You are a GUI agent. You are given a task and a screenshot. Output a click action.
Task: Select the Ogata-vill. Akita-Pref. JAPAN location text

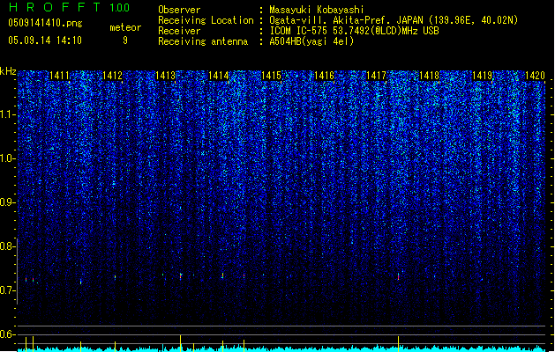[394, 20]
